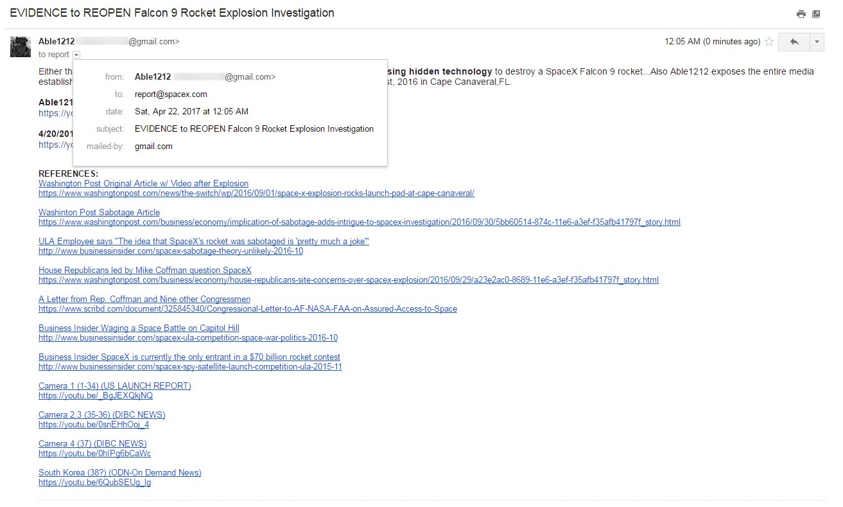Screen dimensions: 843x507
Task: Open youtu.be/_BgJEXQkjNQ link
Action: coord(96,396)
